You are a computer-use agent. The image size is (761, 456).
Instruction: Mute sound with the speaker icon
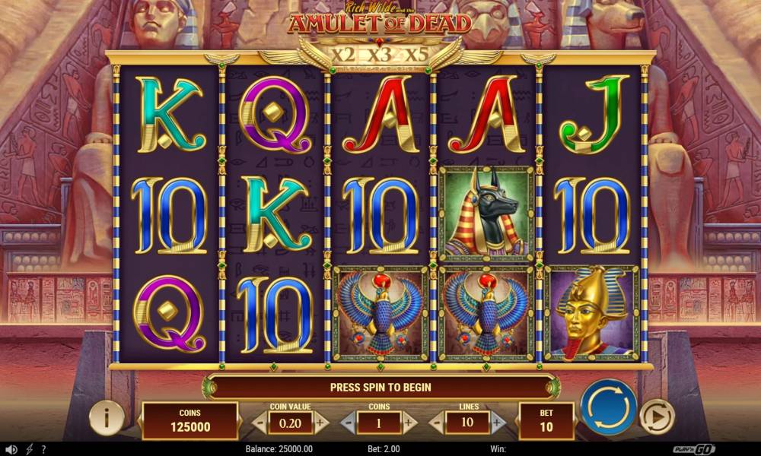pos(11,450)
